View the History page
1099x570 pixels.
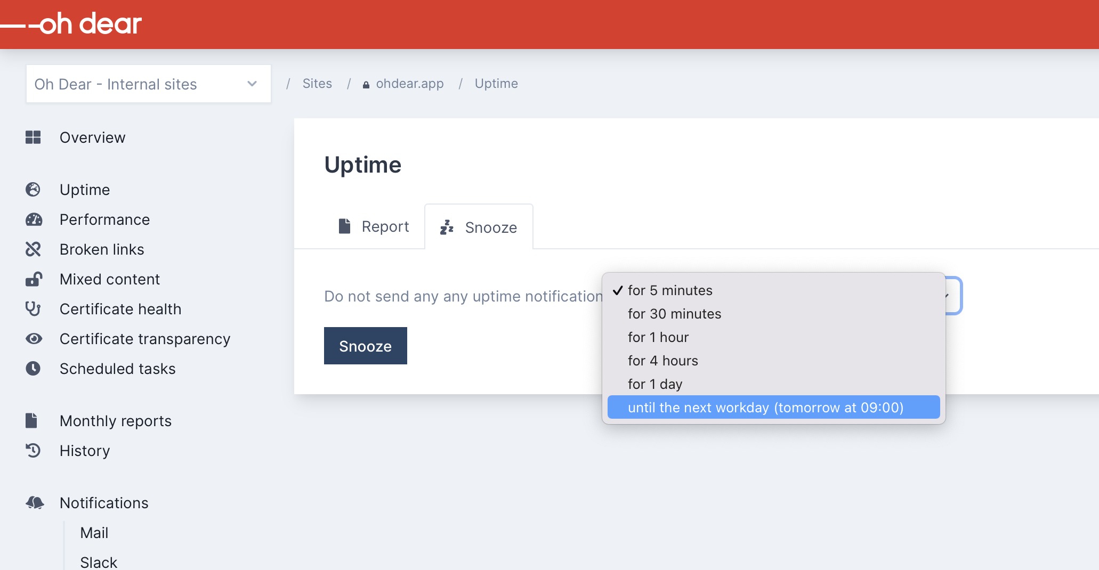(85, 451)
